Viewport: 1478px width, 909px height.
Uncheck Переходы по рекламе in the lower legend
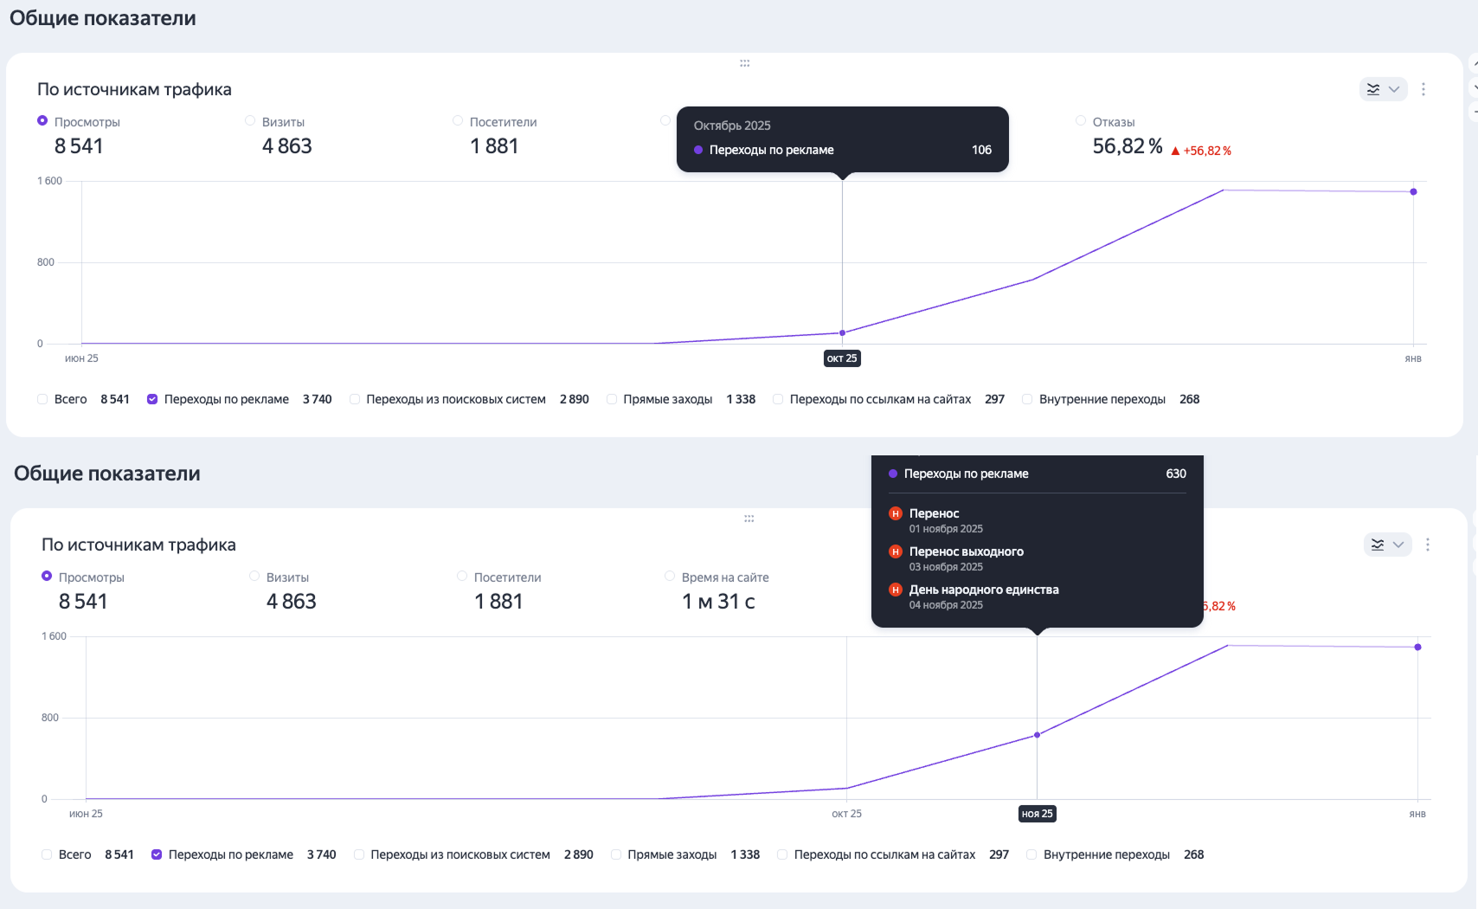coord(157,854)
